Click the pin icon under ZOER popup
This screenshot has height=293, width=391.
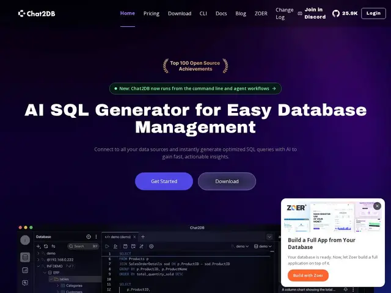[346, 289]
